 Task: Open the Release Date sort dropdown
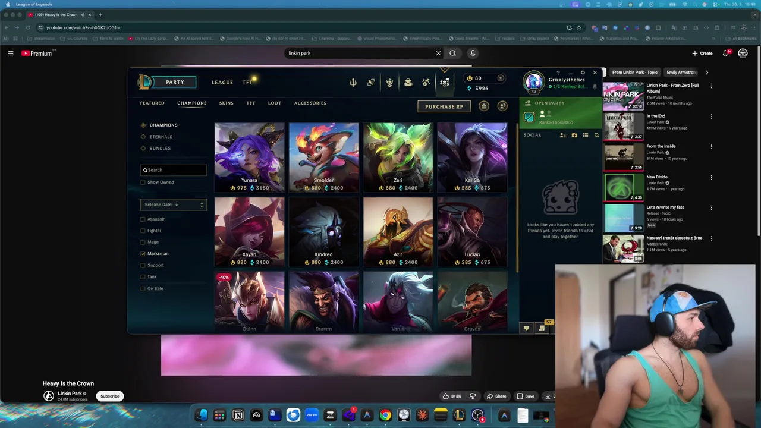click(174, 204)
